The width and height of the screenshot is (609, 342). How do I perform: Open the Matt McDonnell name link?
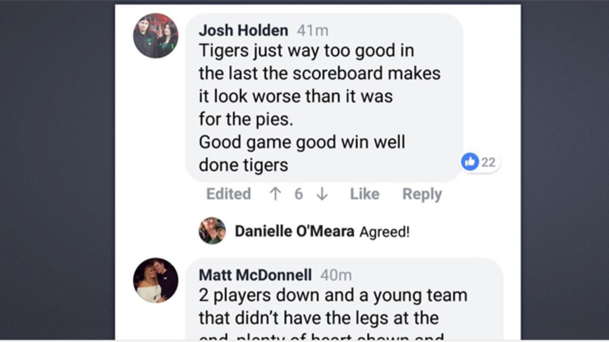click(x=255, y=275)
